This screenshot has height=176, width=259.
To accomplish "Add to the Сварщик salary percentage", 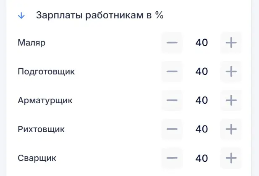I will tap(231, 158).
